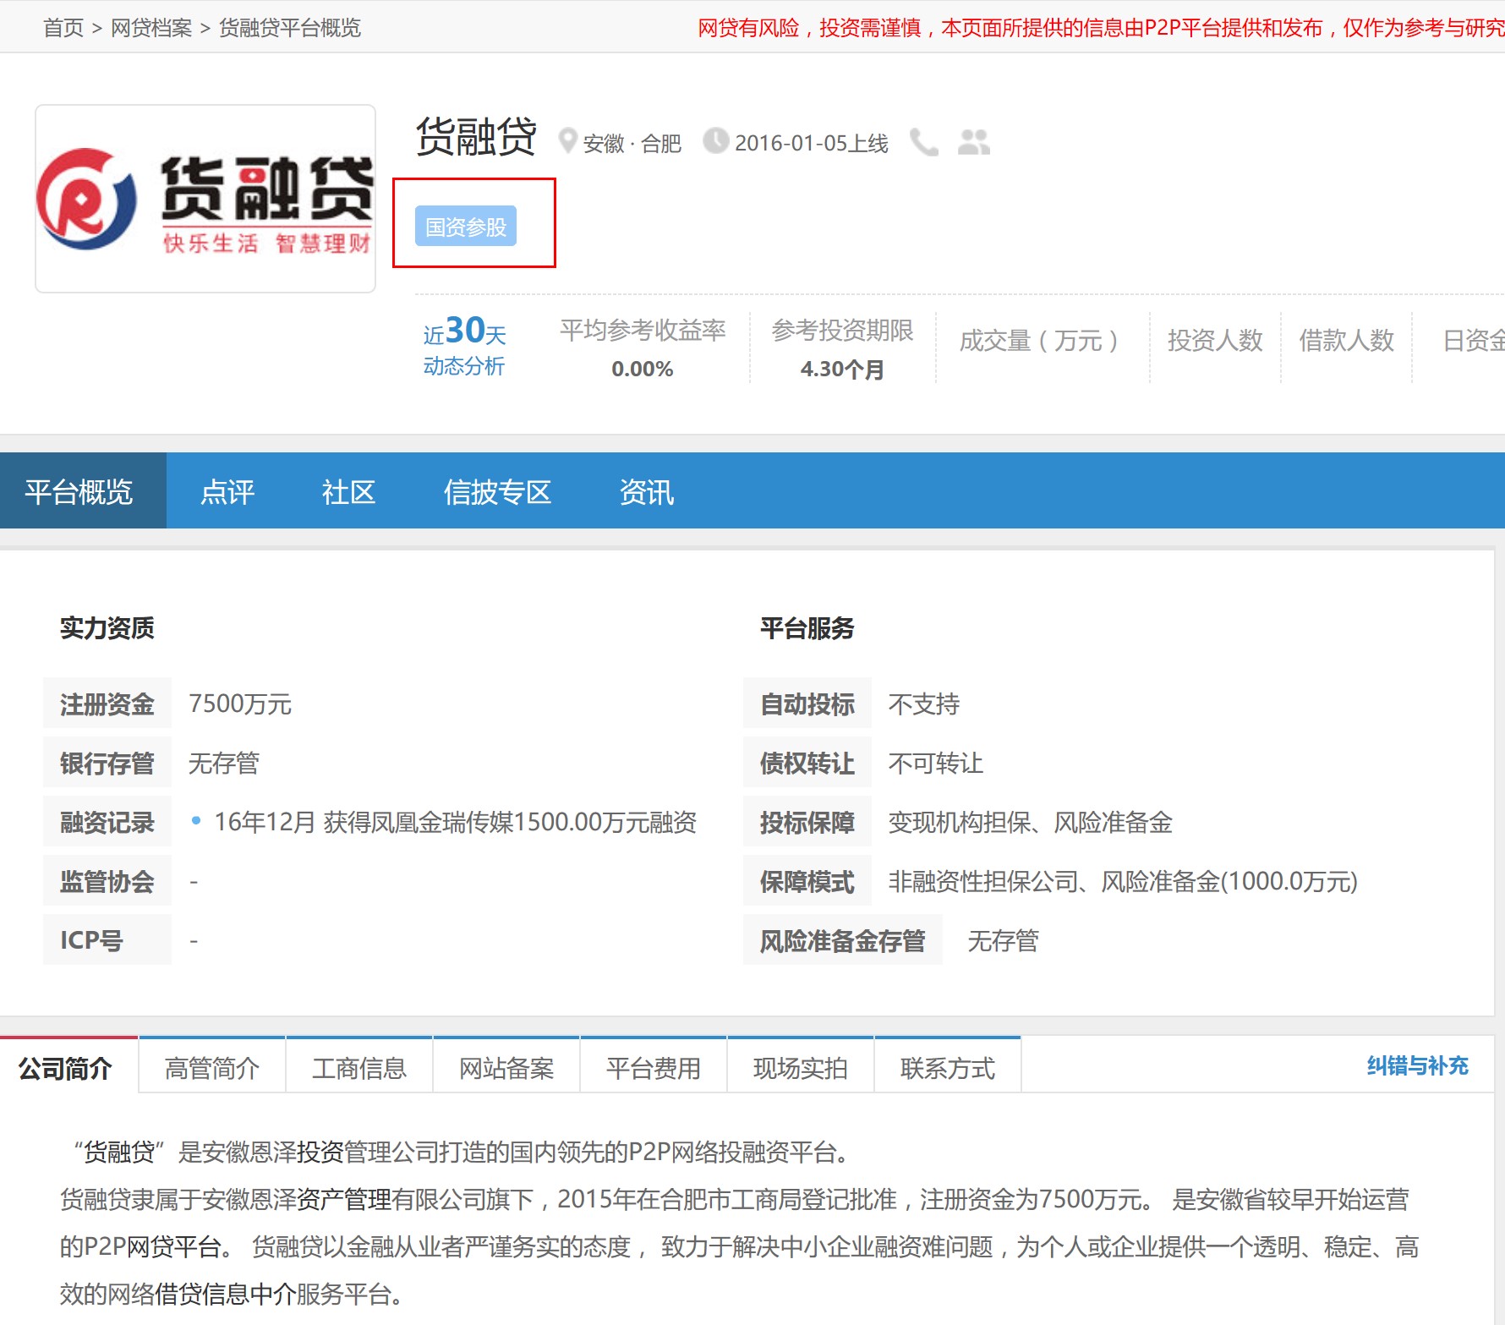Switch to the 信披专区 tab

point(498,491)
